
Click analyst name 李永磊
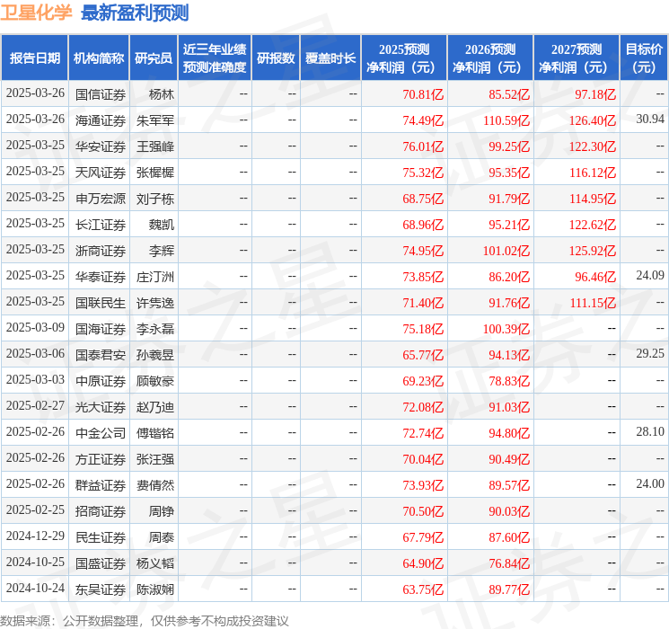point(155,329)
